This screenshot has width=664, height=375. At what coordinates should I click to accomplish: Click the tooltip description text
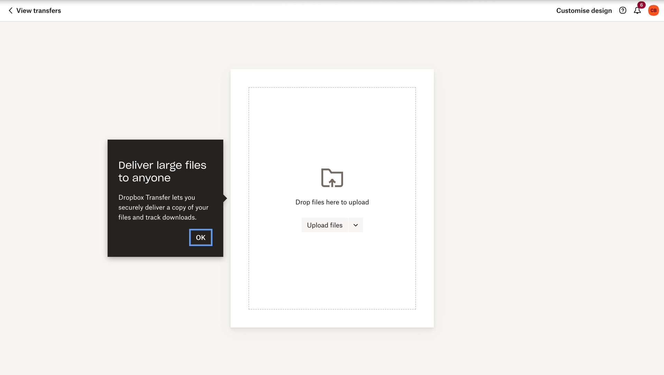click(x=163, y=207)
